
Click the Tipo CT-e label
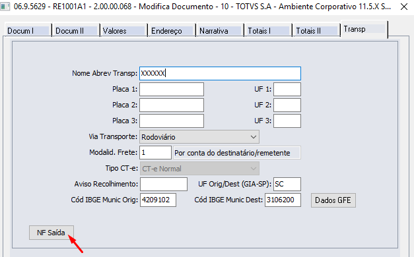121,168
